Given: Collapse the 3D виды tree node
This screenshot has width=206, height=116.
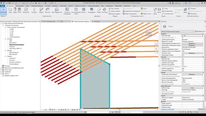Looking at the screenshot, I should [5, 39].
